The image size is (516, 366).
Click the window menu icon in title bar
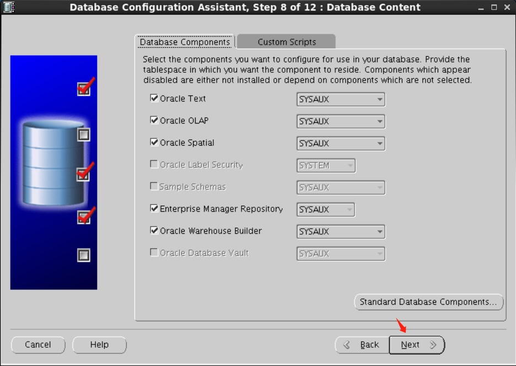[x=9, y=7]
